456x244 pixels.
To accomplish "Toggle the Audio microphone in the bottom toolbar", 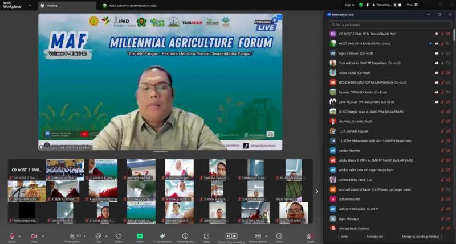I will pyautogui.click(x=12, y=237).
